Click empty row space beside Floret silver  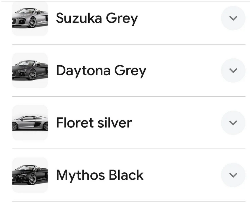coord(176,123)
